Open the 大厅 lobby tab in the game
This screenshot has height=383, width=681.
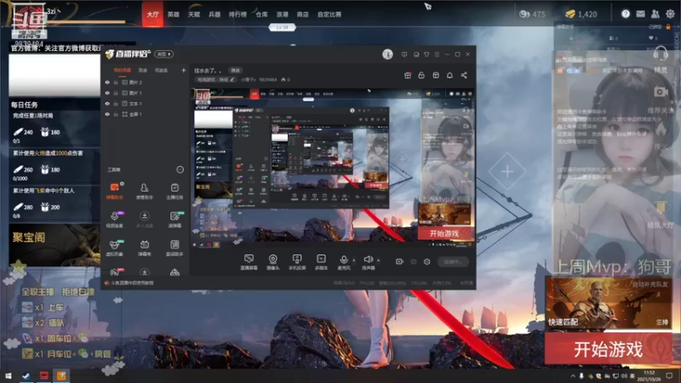[x=152, y=14]
